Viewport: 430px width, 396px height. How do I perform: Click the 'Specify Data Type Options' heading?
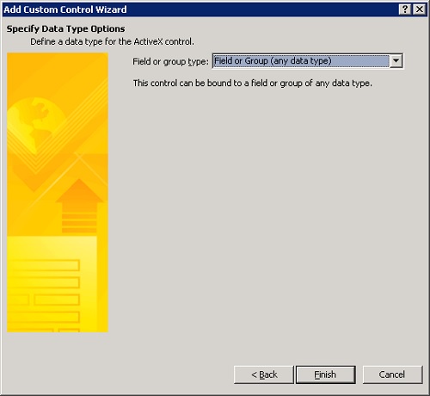click(x=65, y=28)
